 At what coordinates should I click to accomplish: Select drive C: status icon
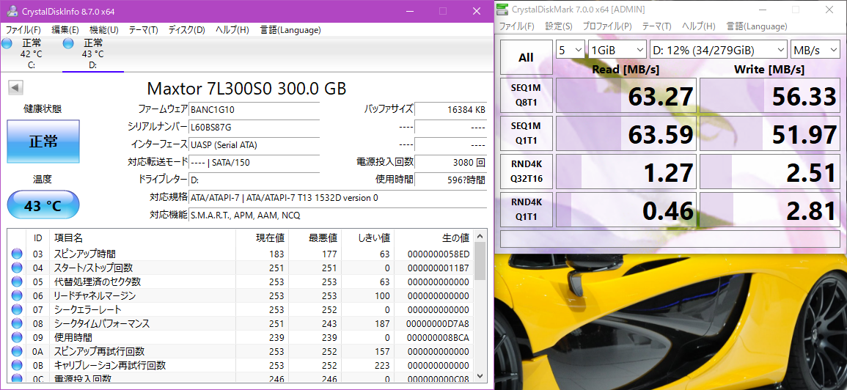[x=7, y=44]
